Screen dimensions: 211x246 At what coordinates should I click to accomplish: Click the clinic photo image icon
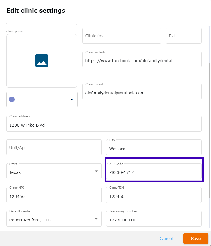[42, 61]
